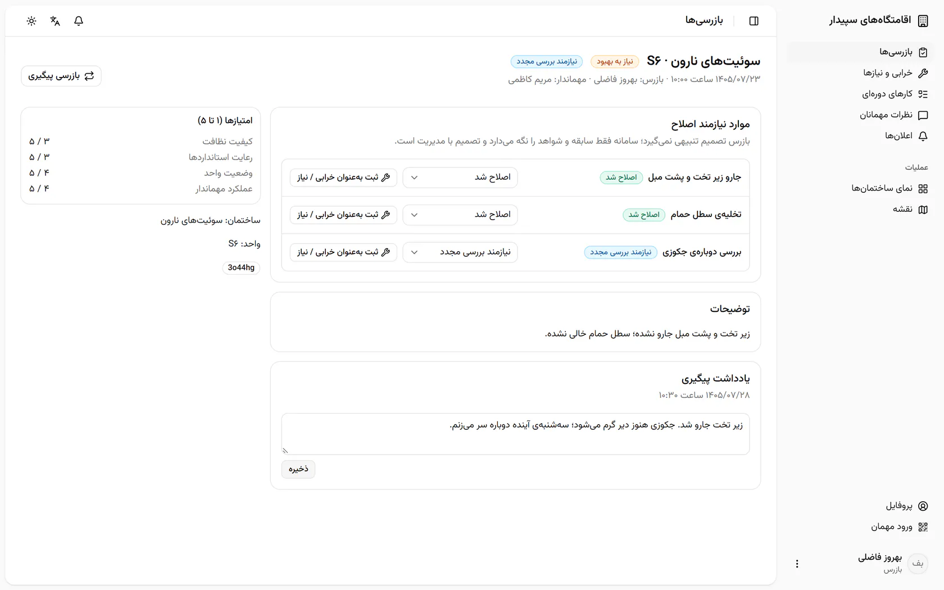Click the بازرسی پیگیری button
Image resolution: width=944 pixels, height=590 pixels.
click(61, 76)
